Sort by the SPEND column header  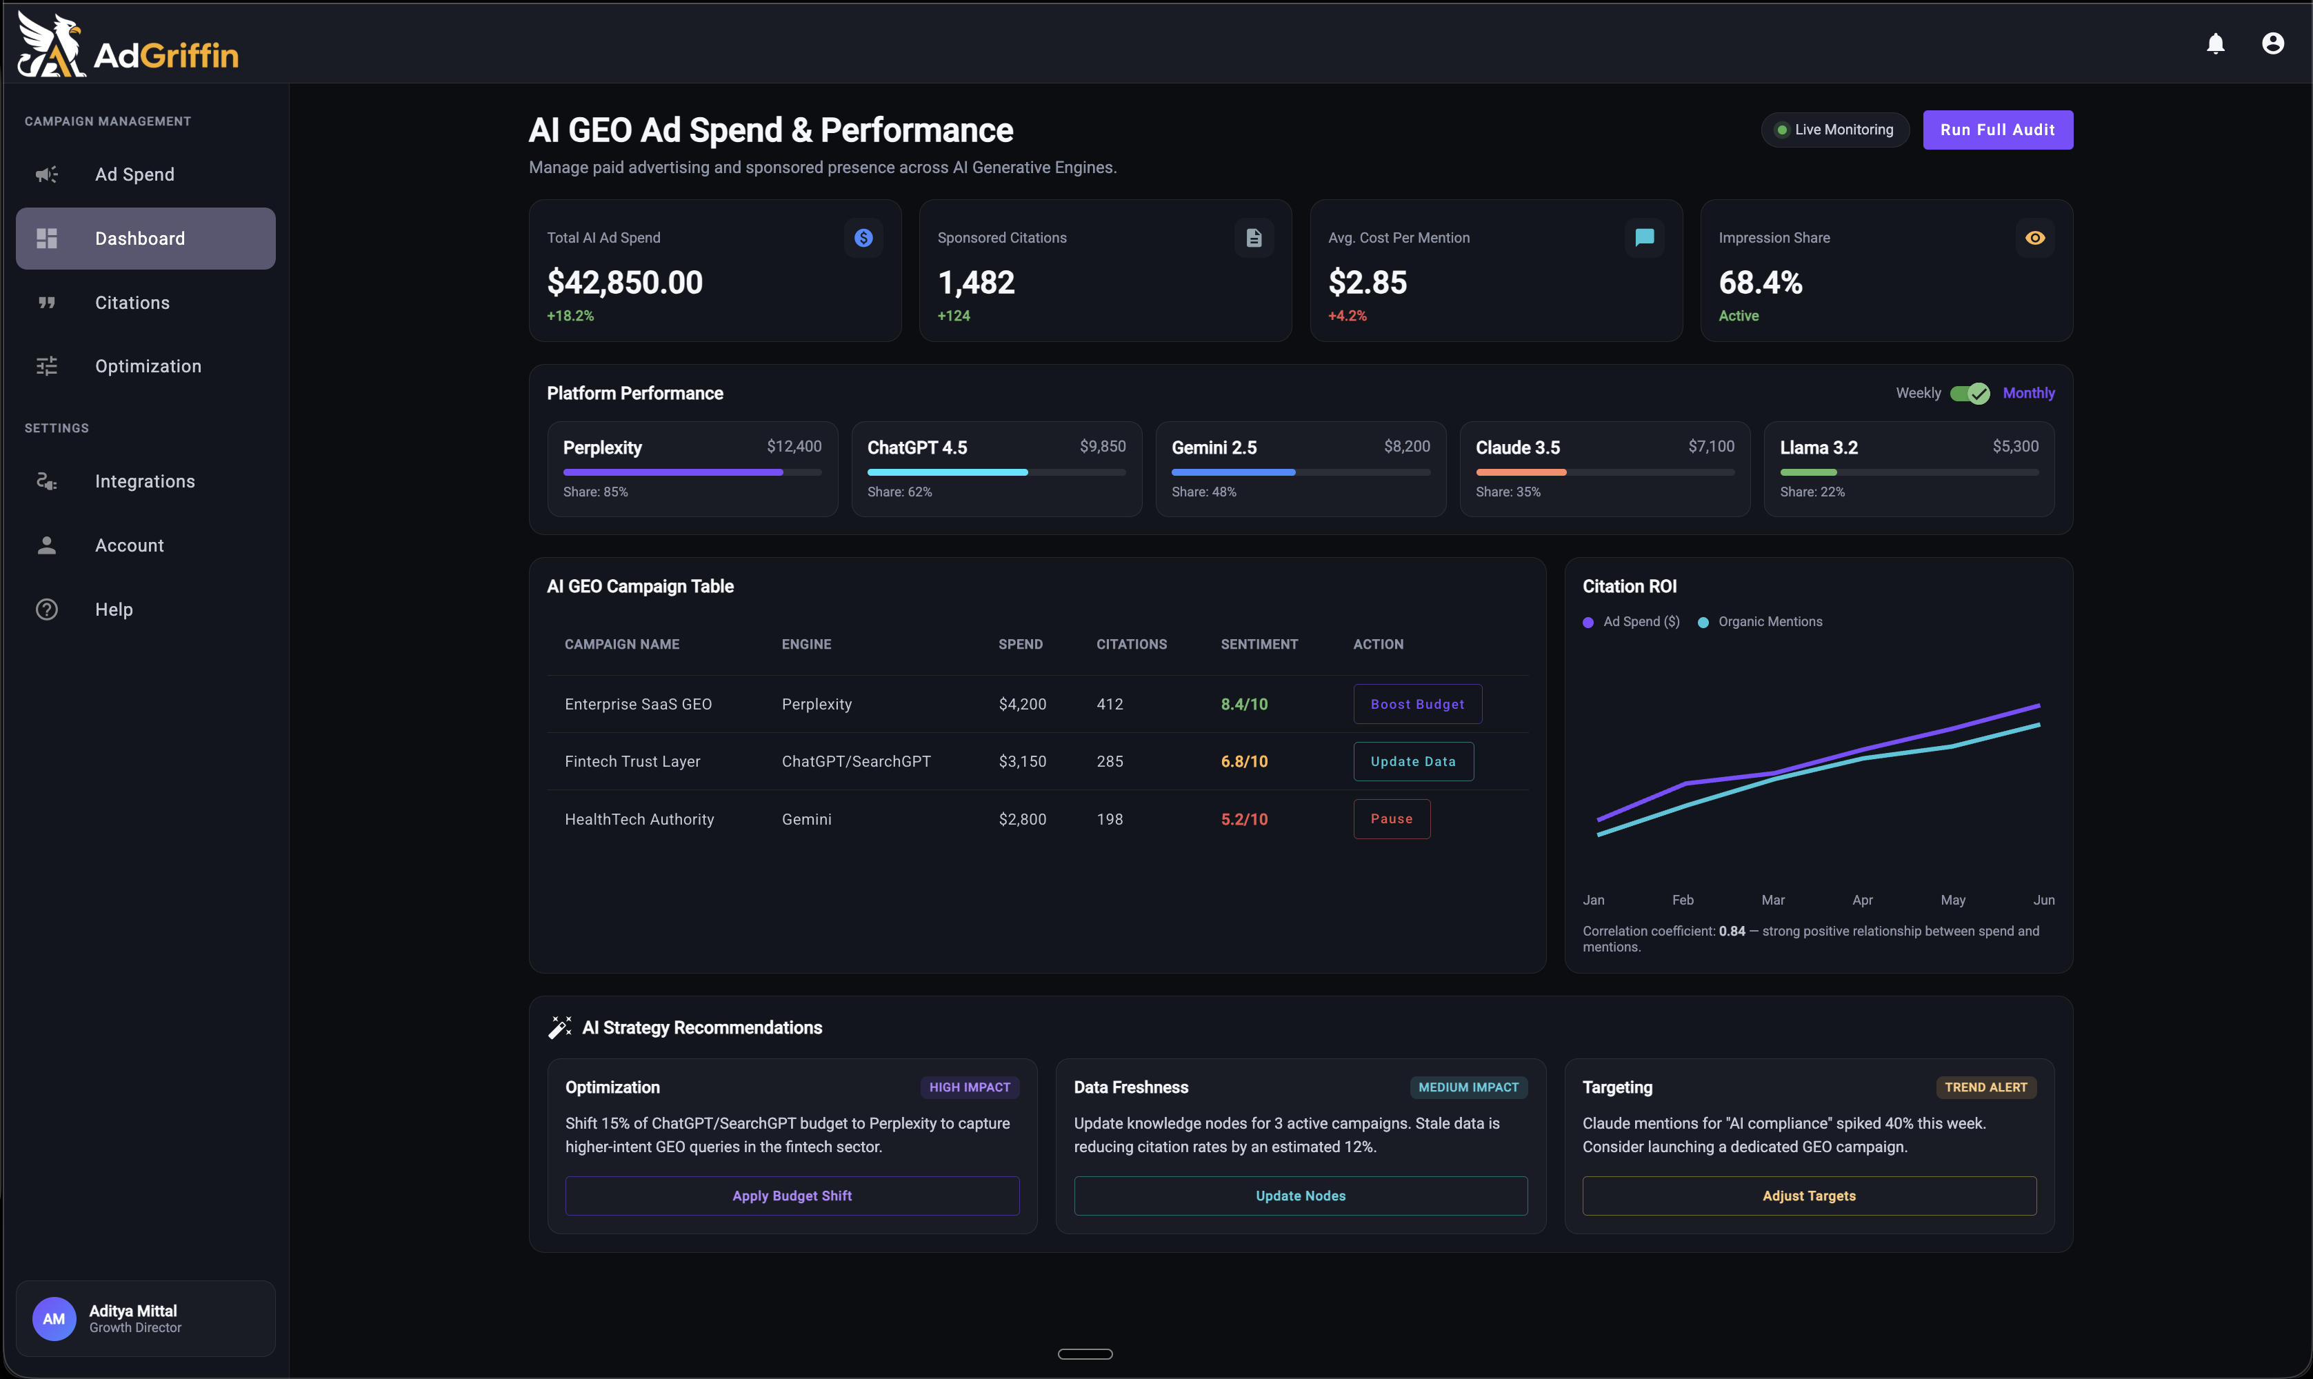[1021, 644]
